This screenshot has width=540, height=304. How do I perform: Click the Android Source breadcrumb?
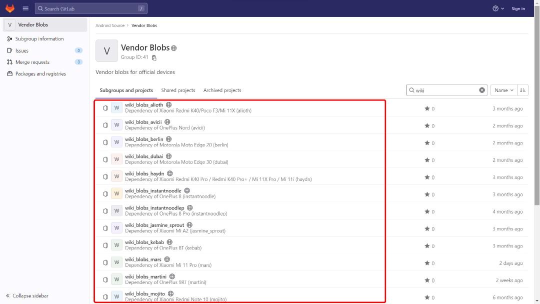coord(110,25)
